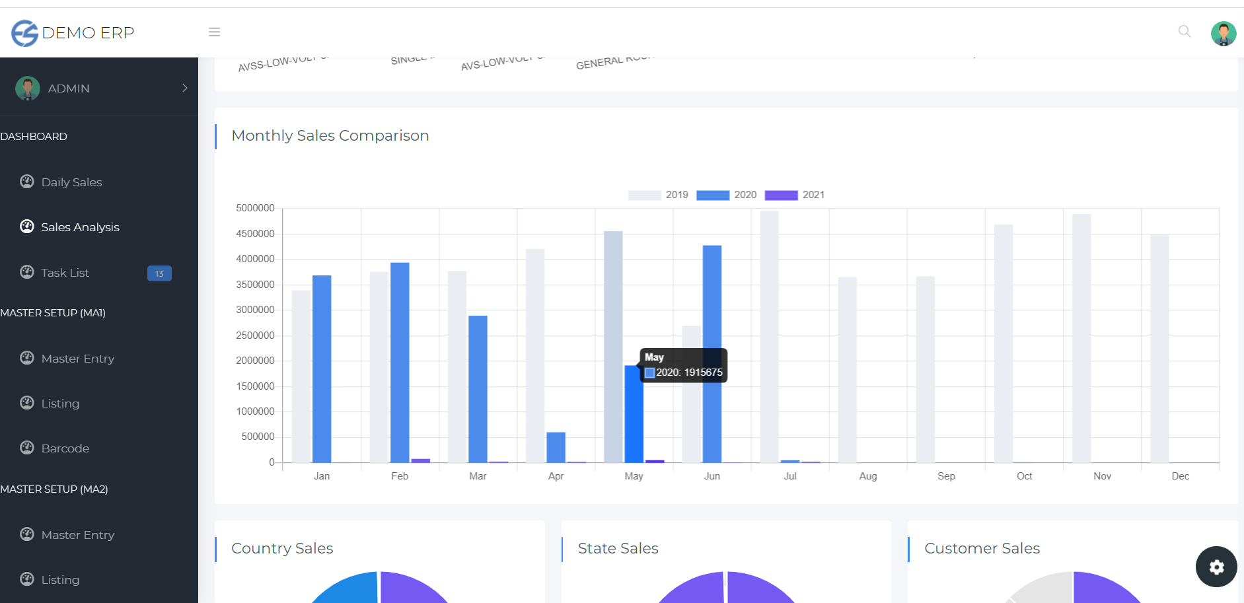Image resolution: width=1244 pixels, height=603 pixels.
Task: Click the Task List badge showing 13
Action: [159, 273]
